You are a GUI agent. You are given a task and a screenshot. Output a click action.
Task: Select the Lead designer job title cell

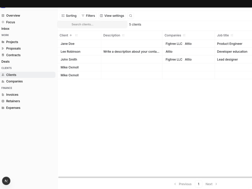click(x=227, y=59)
